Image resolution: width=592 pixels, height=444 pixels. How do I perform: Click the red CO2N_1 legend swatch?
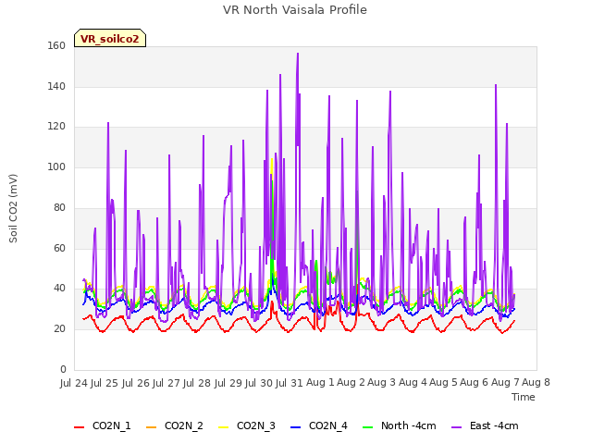click(x=79, y=427)
